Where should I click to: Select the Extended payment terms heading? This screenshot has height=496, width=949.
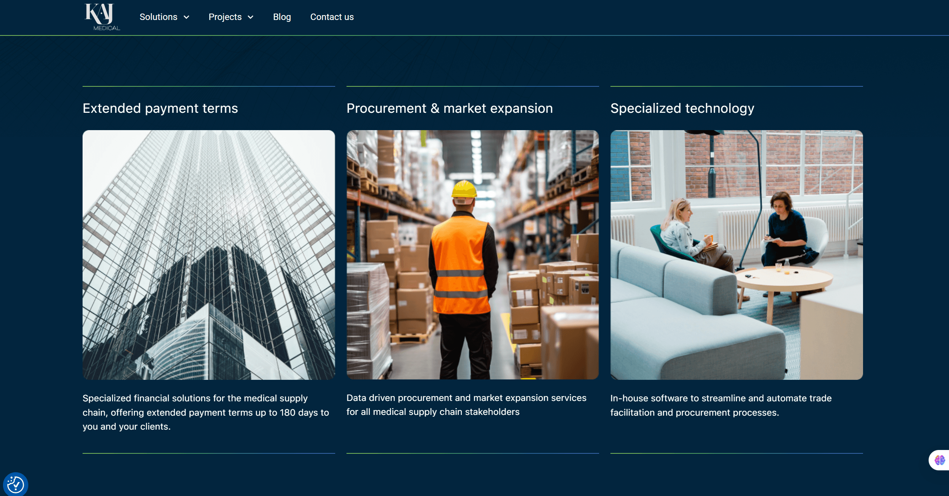click(160, 108)
